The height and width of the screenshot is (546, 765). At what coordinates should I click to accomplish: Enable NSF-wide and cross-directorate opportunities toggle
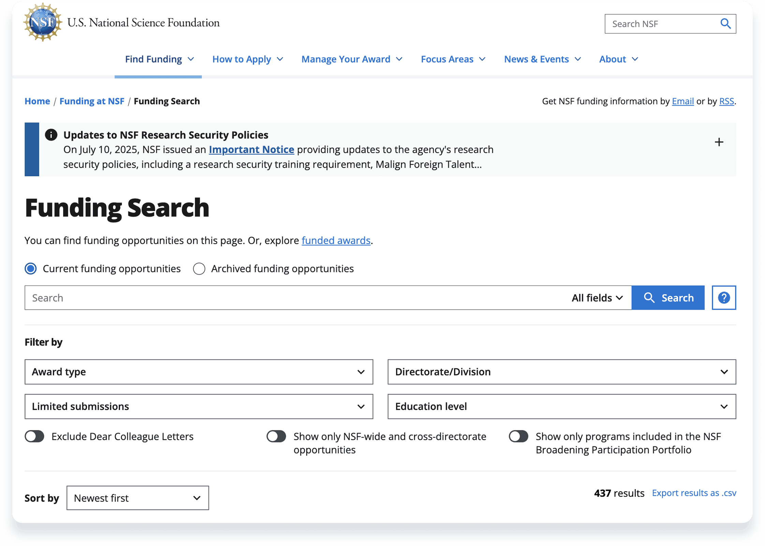point(276,436)
